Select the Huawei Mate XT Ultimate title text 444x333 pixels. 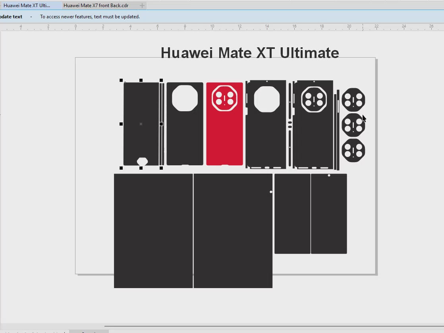pyautogui.click(x=250, y=53)
